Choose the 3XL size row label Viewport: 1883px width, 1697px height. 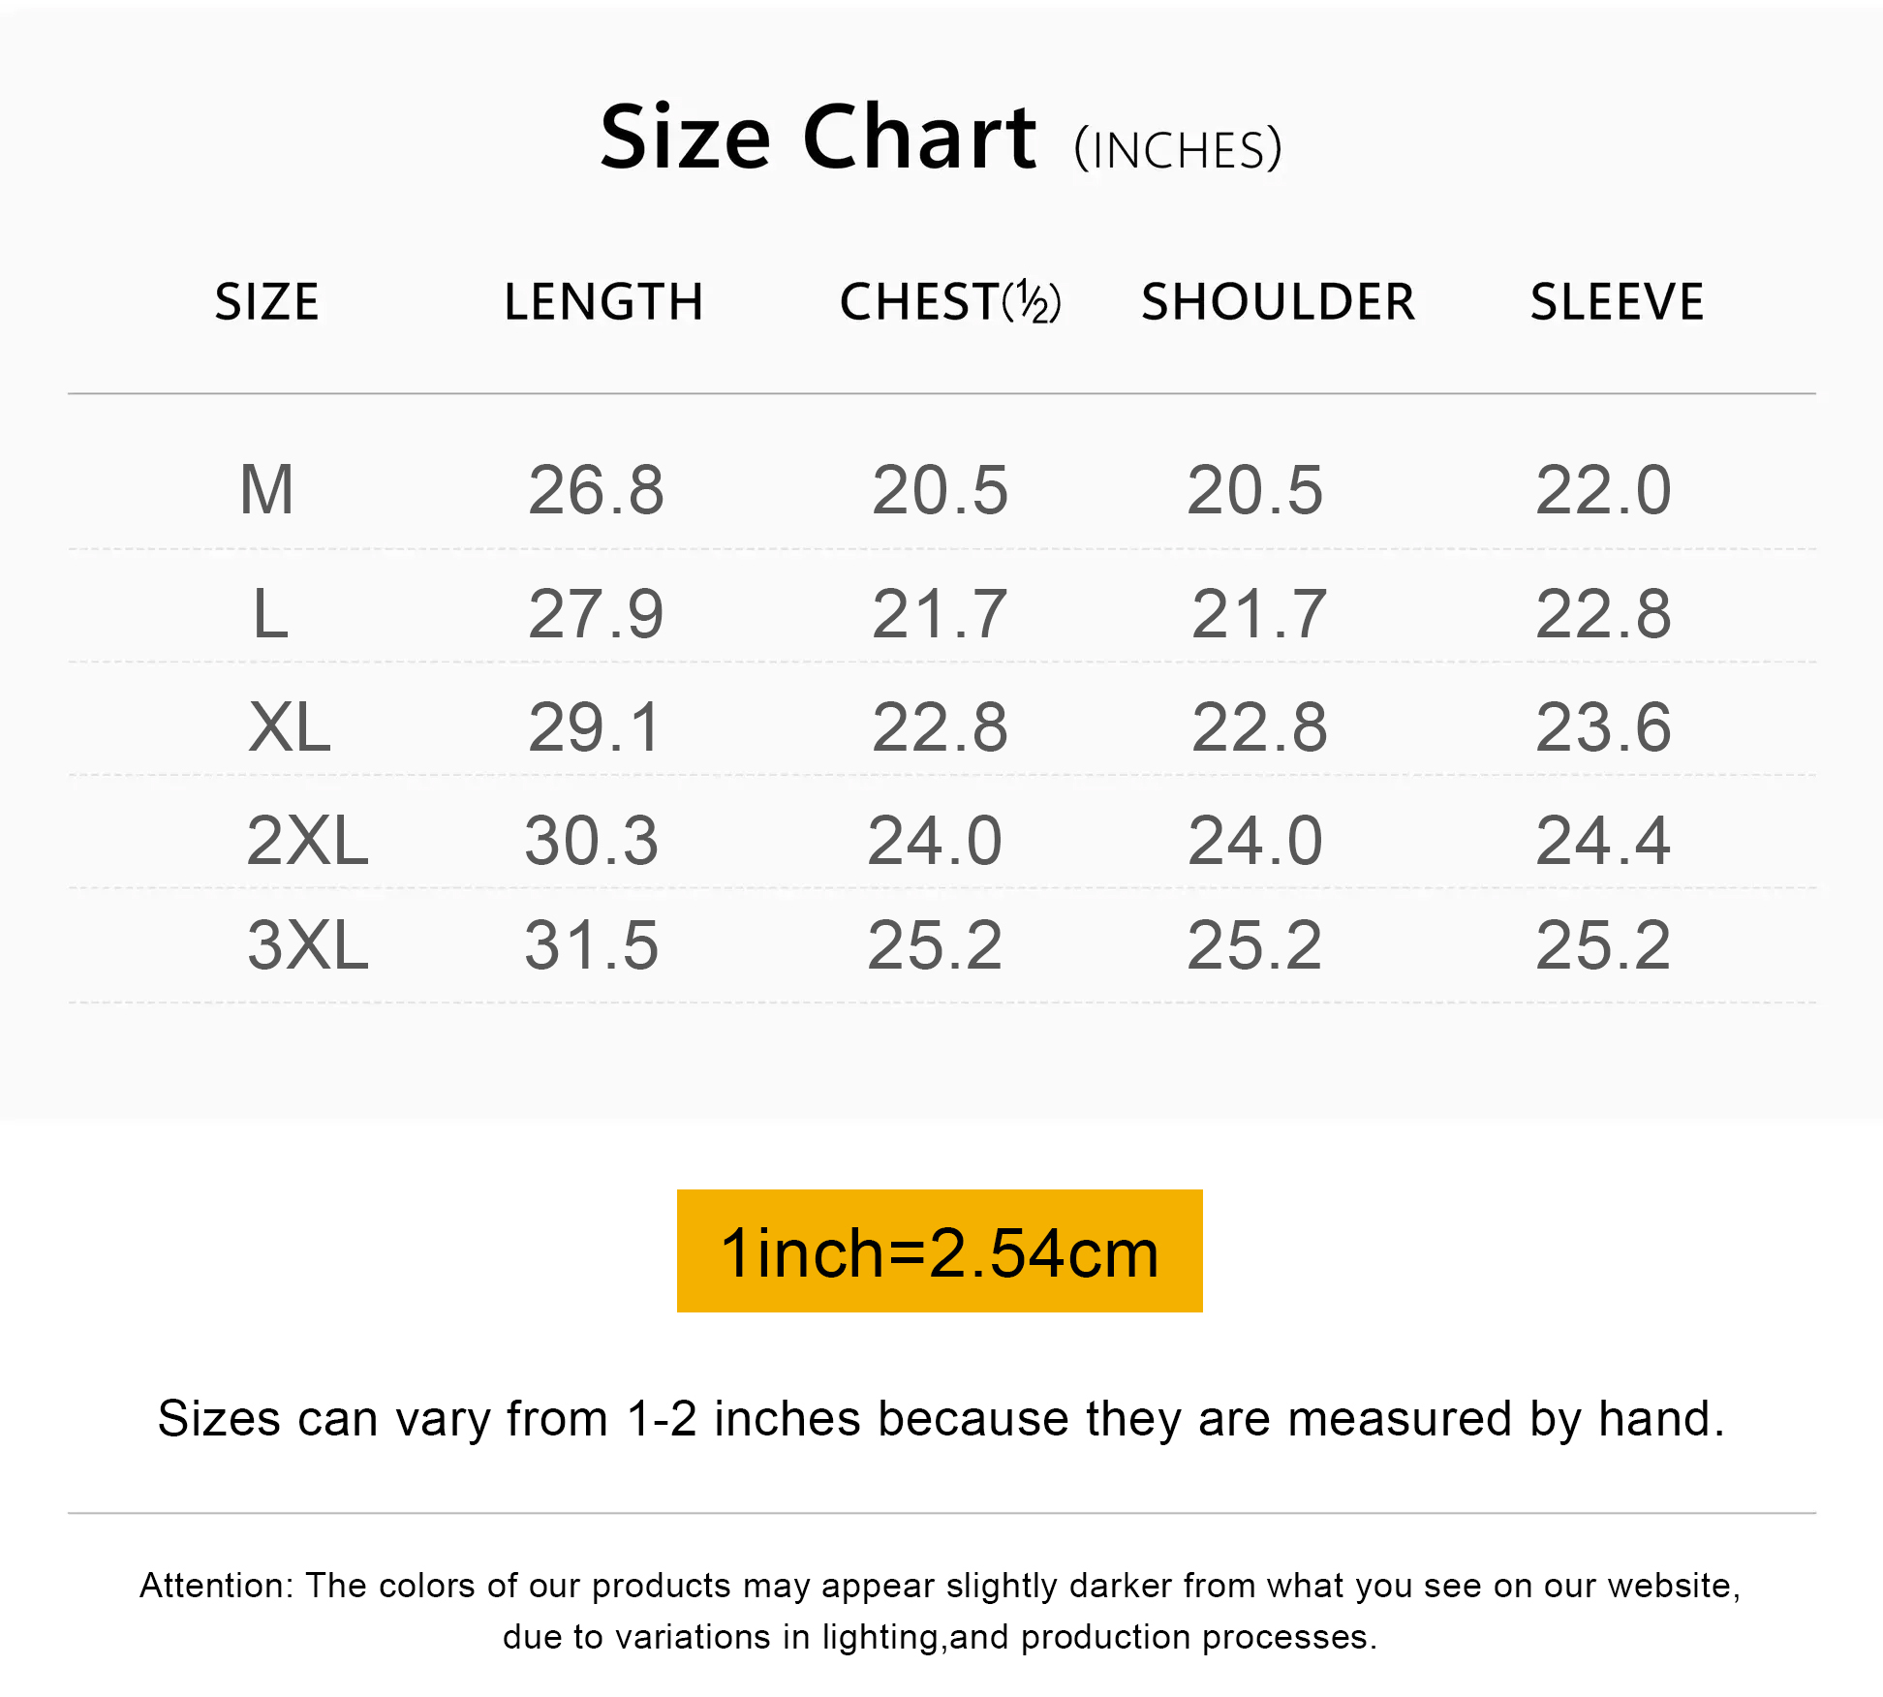click(x=307, y=945)
